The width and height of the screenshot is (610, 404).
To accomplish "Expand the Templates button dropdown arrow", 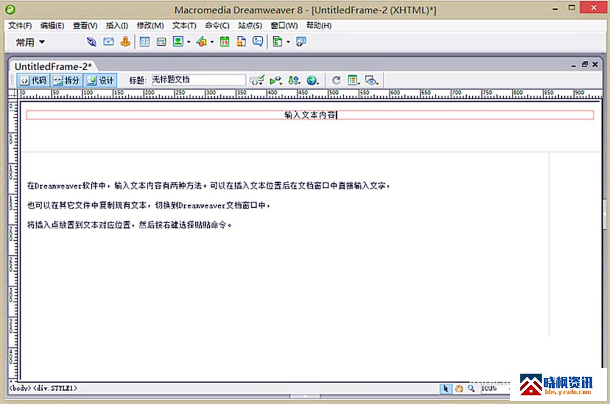I will click(289, 42).
